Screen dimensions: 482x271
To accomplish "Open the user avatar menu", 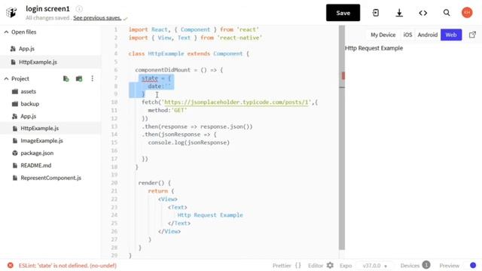I will click(x=467, y=13).
